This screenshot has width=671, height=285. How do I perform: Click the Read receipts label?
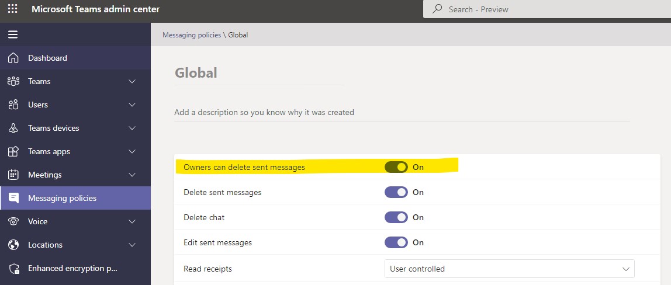click(x=207, y=269)
